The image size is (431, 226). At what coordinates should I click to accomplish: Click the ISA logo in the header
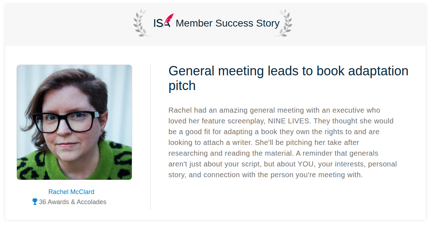click(163, 21)
